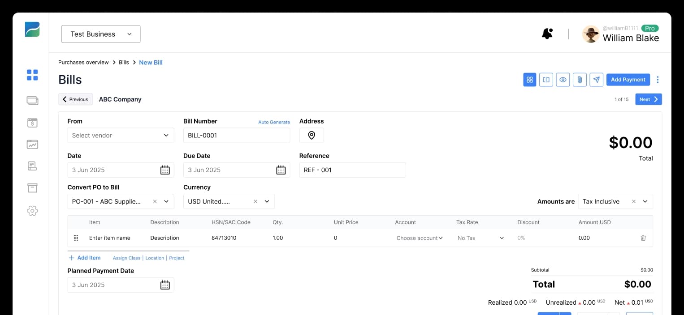Click the Auto Generate link for Bill Number
The height and width of the screenshot is (315, 684).
coord(274,122)
